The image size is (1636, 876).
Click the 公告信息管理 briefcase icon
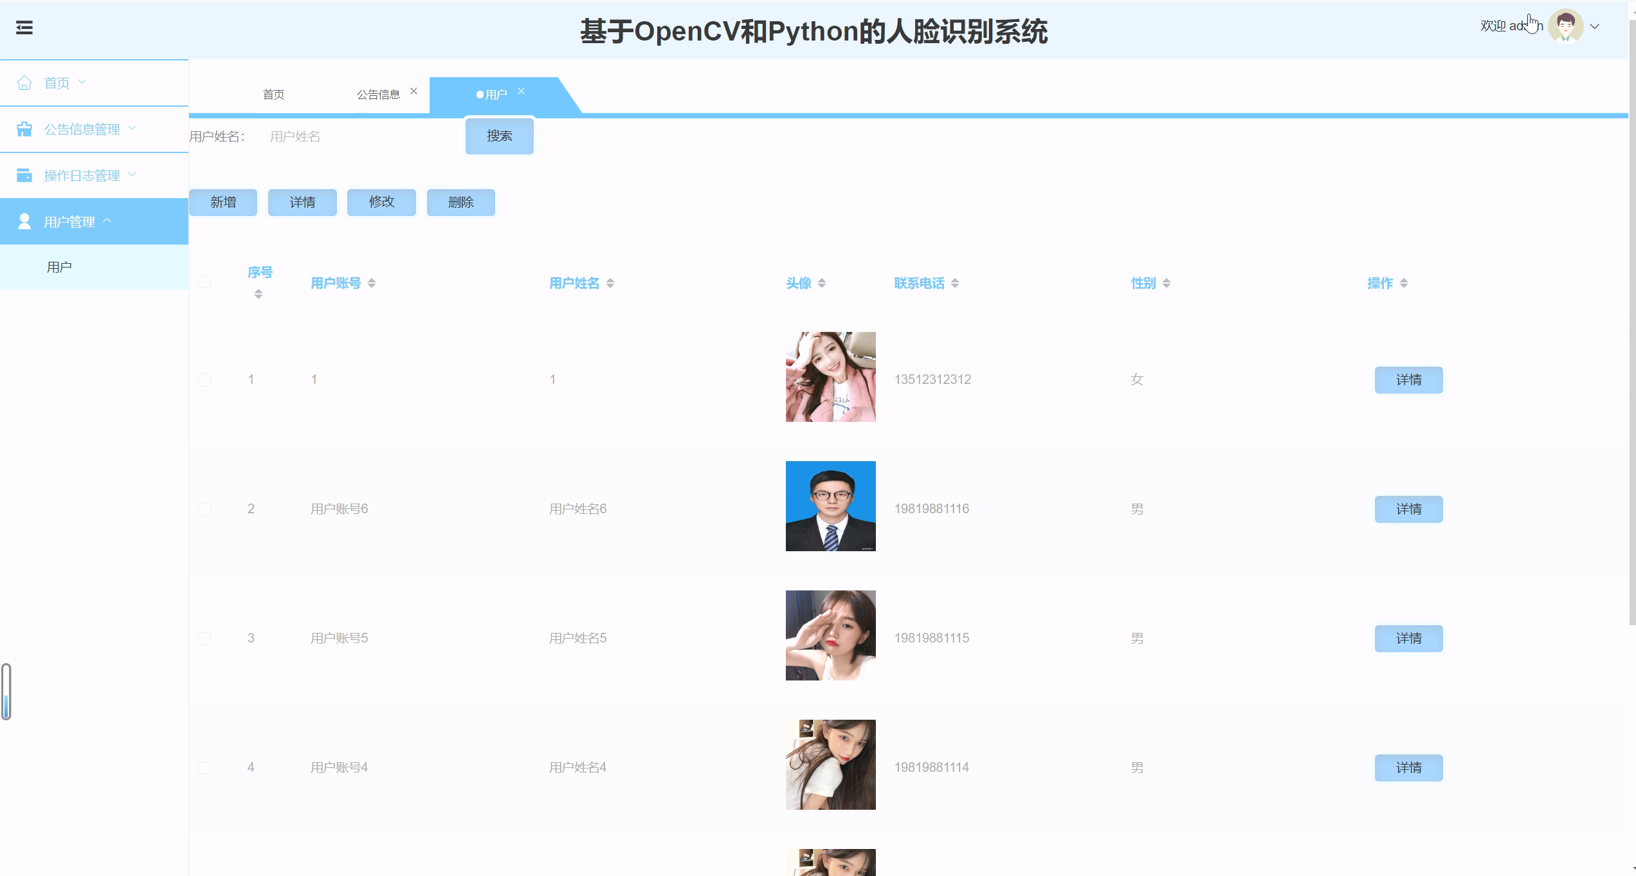24,129
